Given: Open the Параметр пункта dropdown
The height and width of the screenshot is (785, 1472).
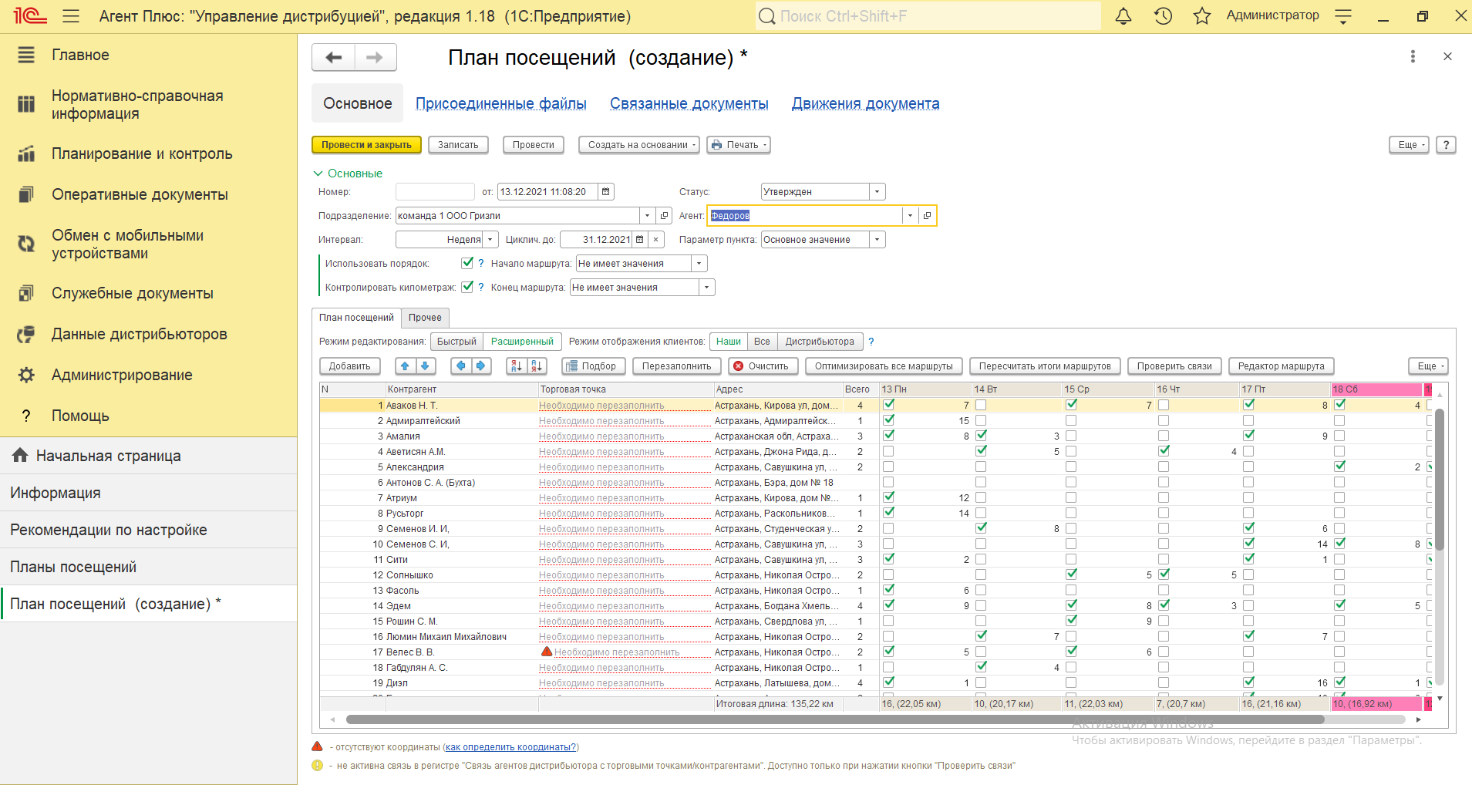Looking at the screenshot, I should (x=877, y=240).
